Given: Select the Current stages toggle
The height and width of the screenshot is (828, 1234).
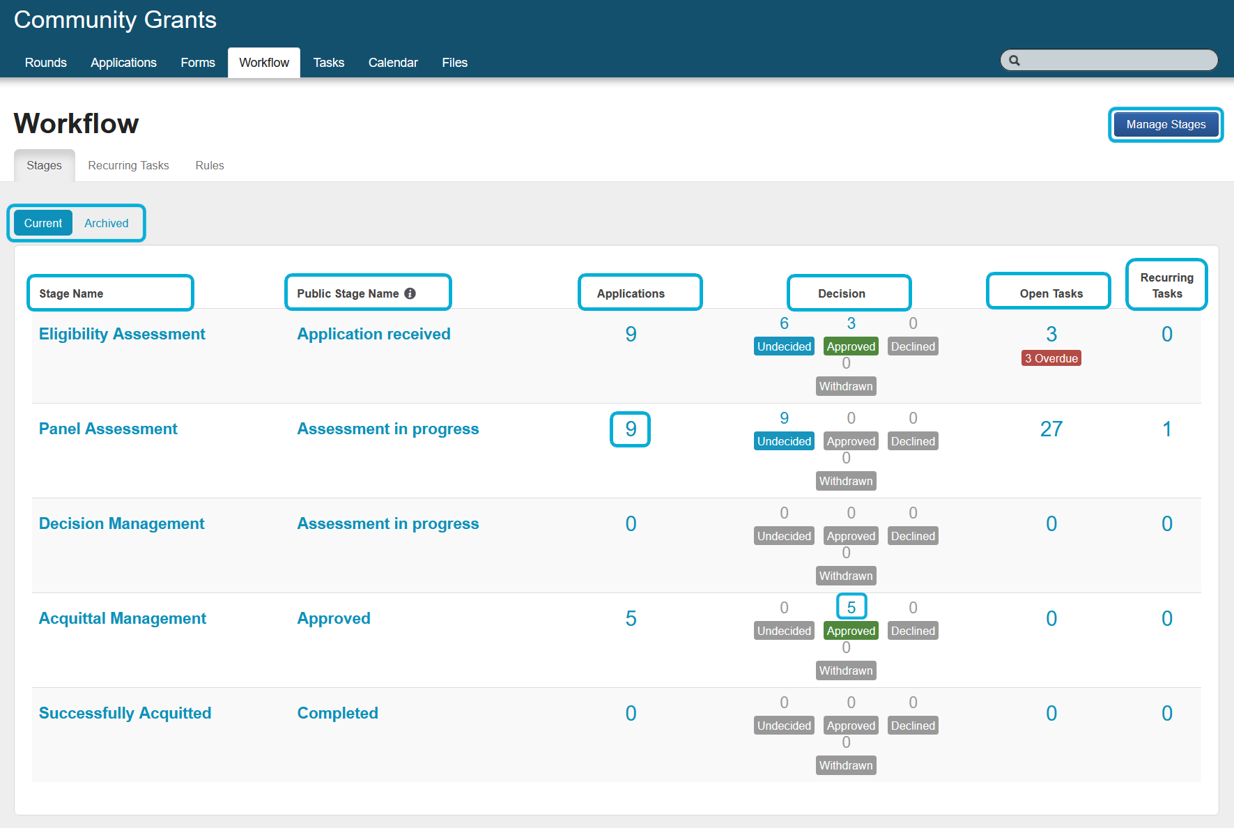Looking at the screenshot, I should pos(43,223).
